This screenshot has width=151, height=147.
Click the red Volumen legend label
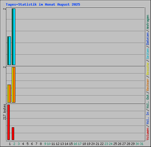[x=147, y=134]
